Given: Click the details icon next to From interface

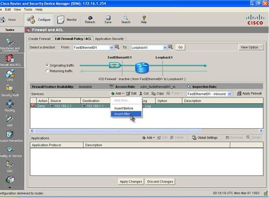Looking at the screenshot, I should 117,47.
